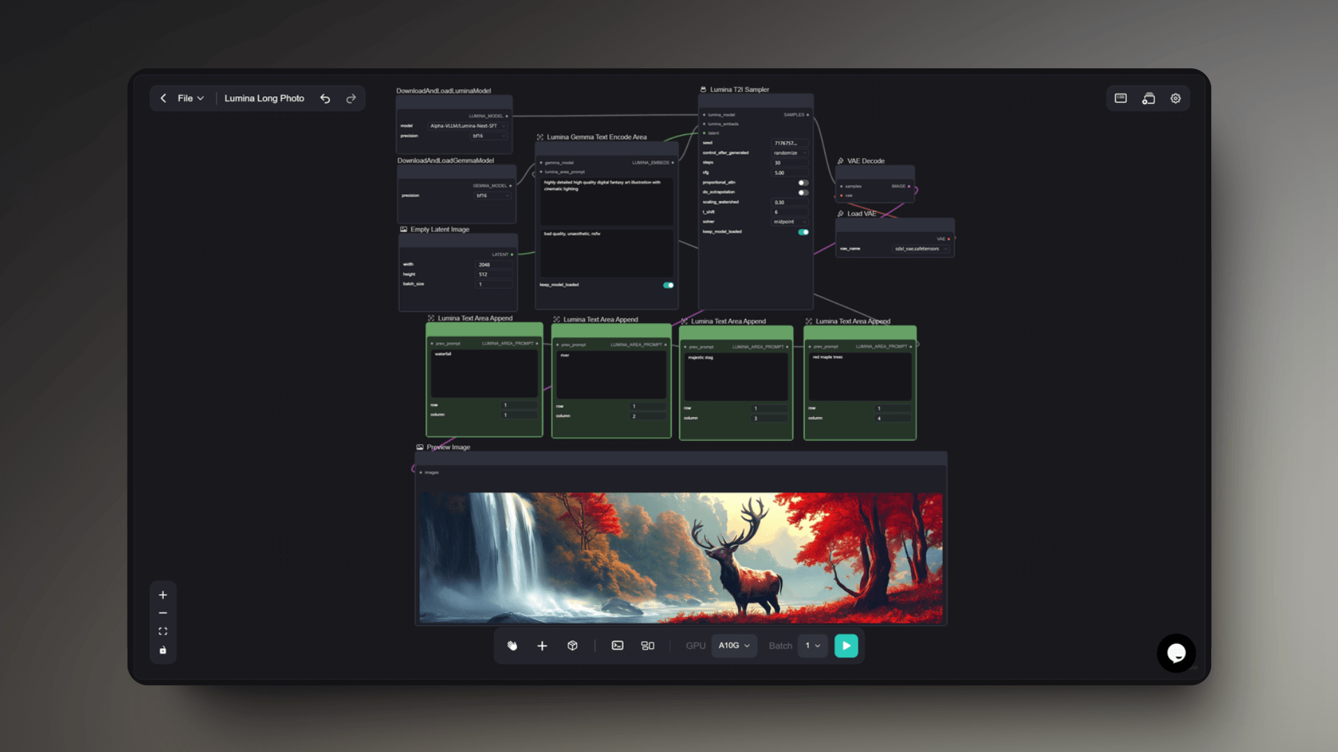Undo the last workflow change

325,98
